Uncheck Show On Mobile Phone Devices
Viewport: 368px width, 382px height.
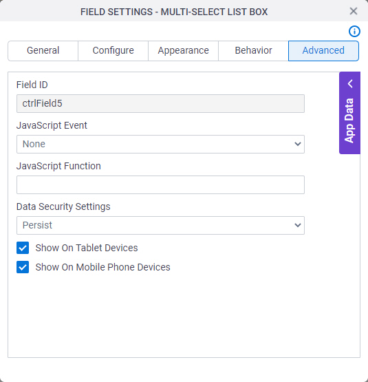point(23,267)
